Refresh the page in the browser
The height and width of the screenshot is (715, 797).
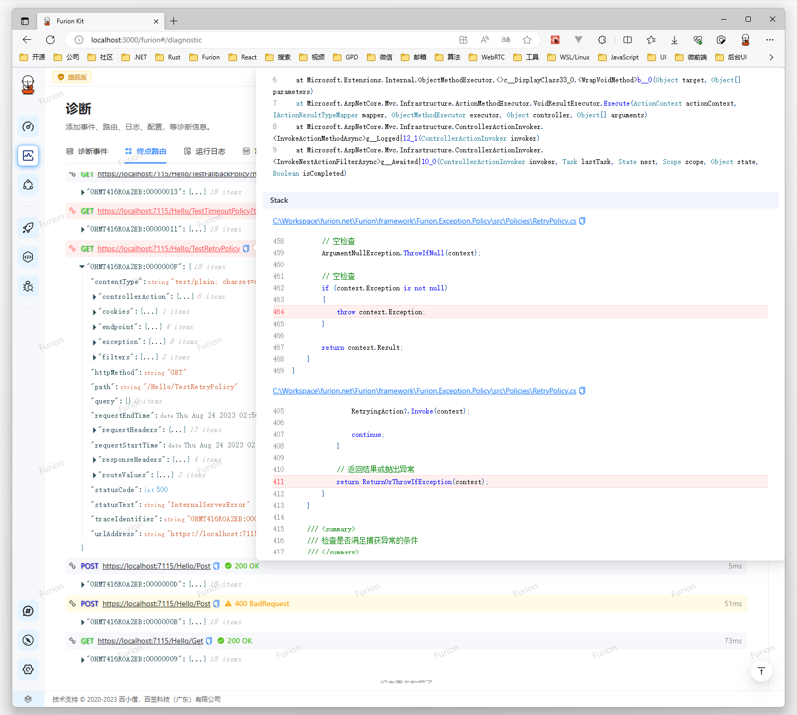[50, 40]
